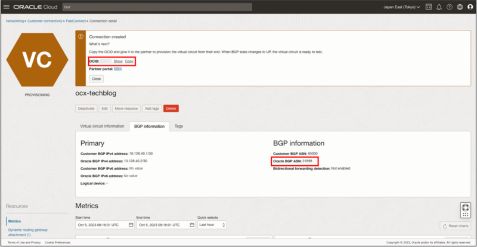
Task: Click the Bidirectional forwarding detection 'Not enabled' value
Action: 340,168
